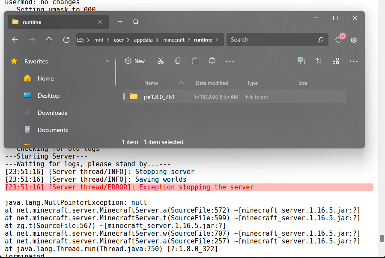Viewport: 385px width, 258px height.
Task: Refresh the runtime folder view
Action: click(66, 40)
